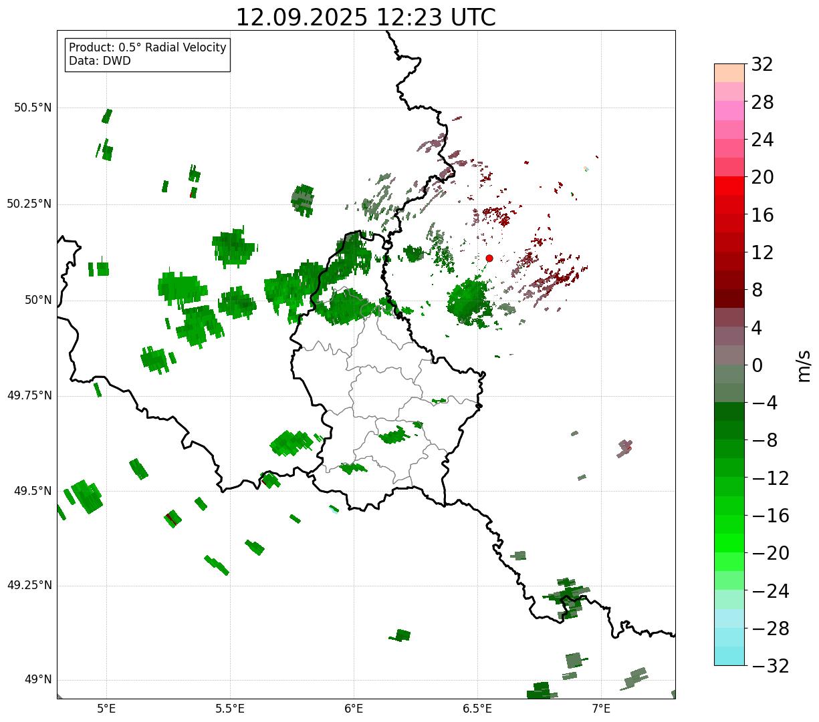Click the 49°N latitude label
This screenshot has width=819, height=722.
[x=37, y=680]
